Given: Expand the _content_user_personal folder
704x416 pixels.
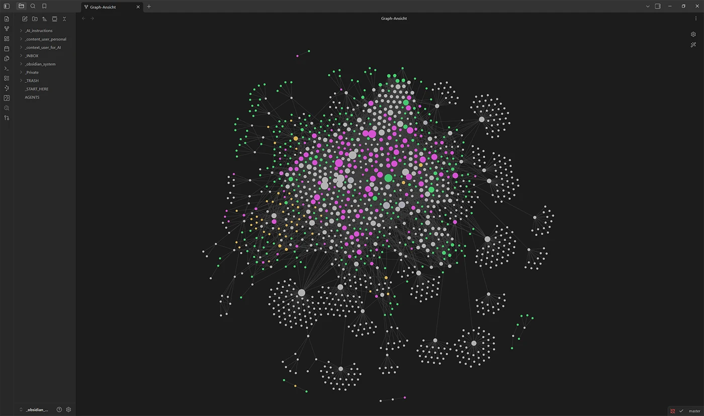Looking at the screenshot, I should click(45, 39).
